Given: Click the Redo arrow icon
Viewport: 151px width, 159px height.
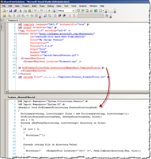Looking at the screenshot, I should [x=42, y=11].
